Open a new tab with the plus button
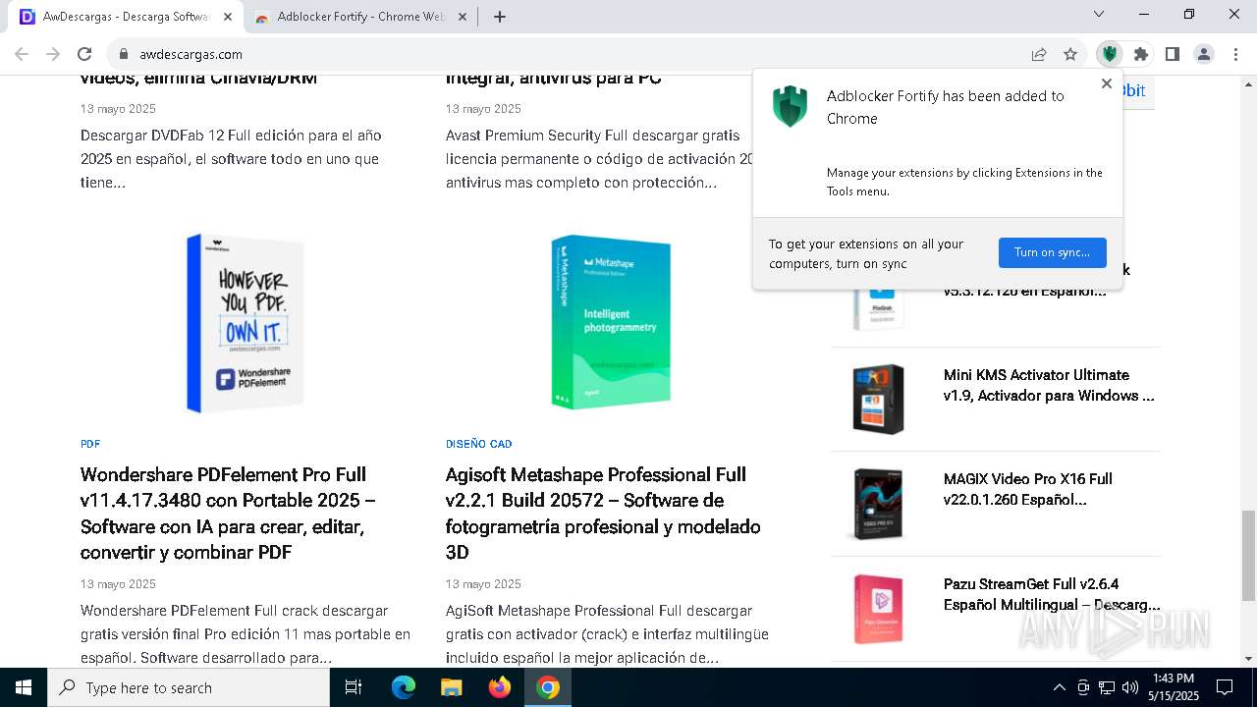Viewport: 1257px width, 707px height. point(500,17)
